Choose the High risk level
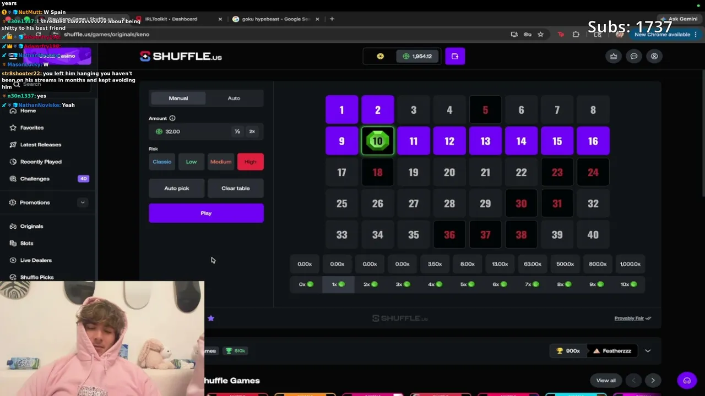Viewport: 705px width, 396px height. [251, 162]
